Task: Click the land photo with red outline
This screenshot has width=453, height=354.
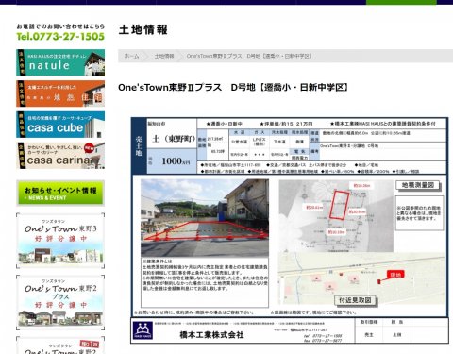Action: [x=205, y=218]
